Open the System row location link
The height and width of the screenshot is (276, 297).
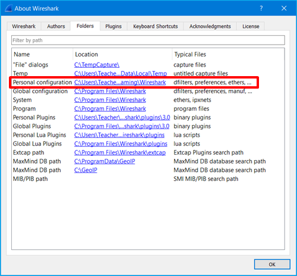point(110,100)
